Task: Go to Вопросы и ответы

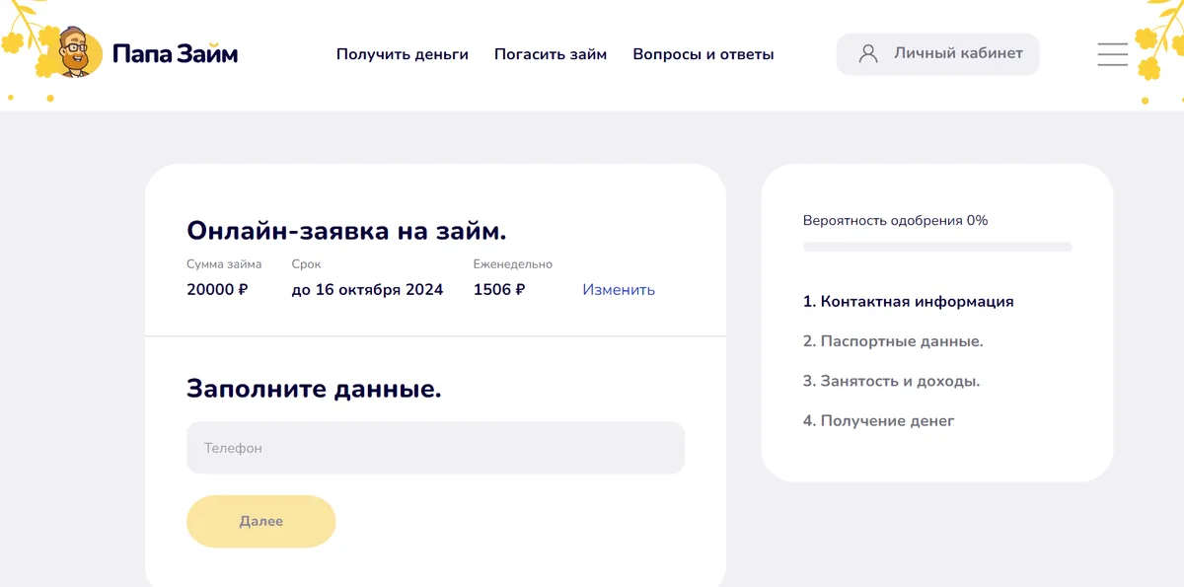Action: pyautogui.click(x=703, y=54)
